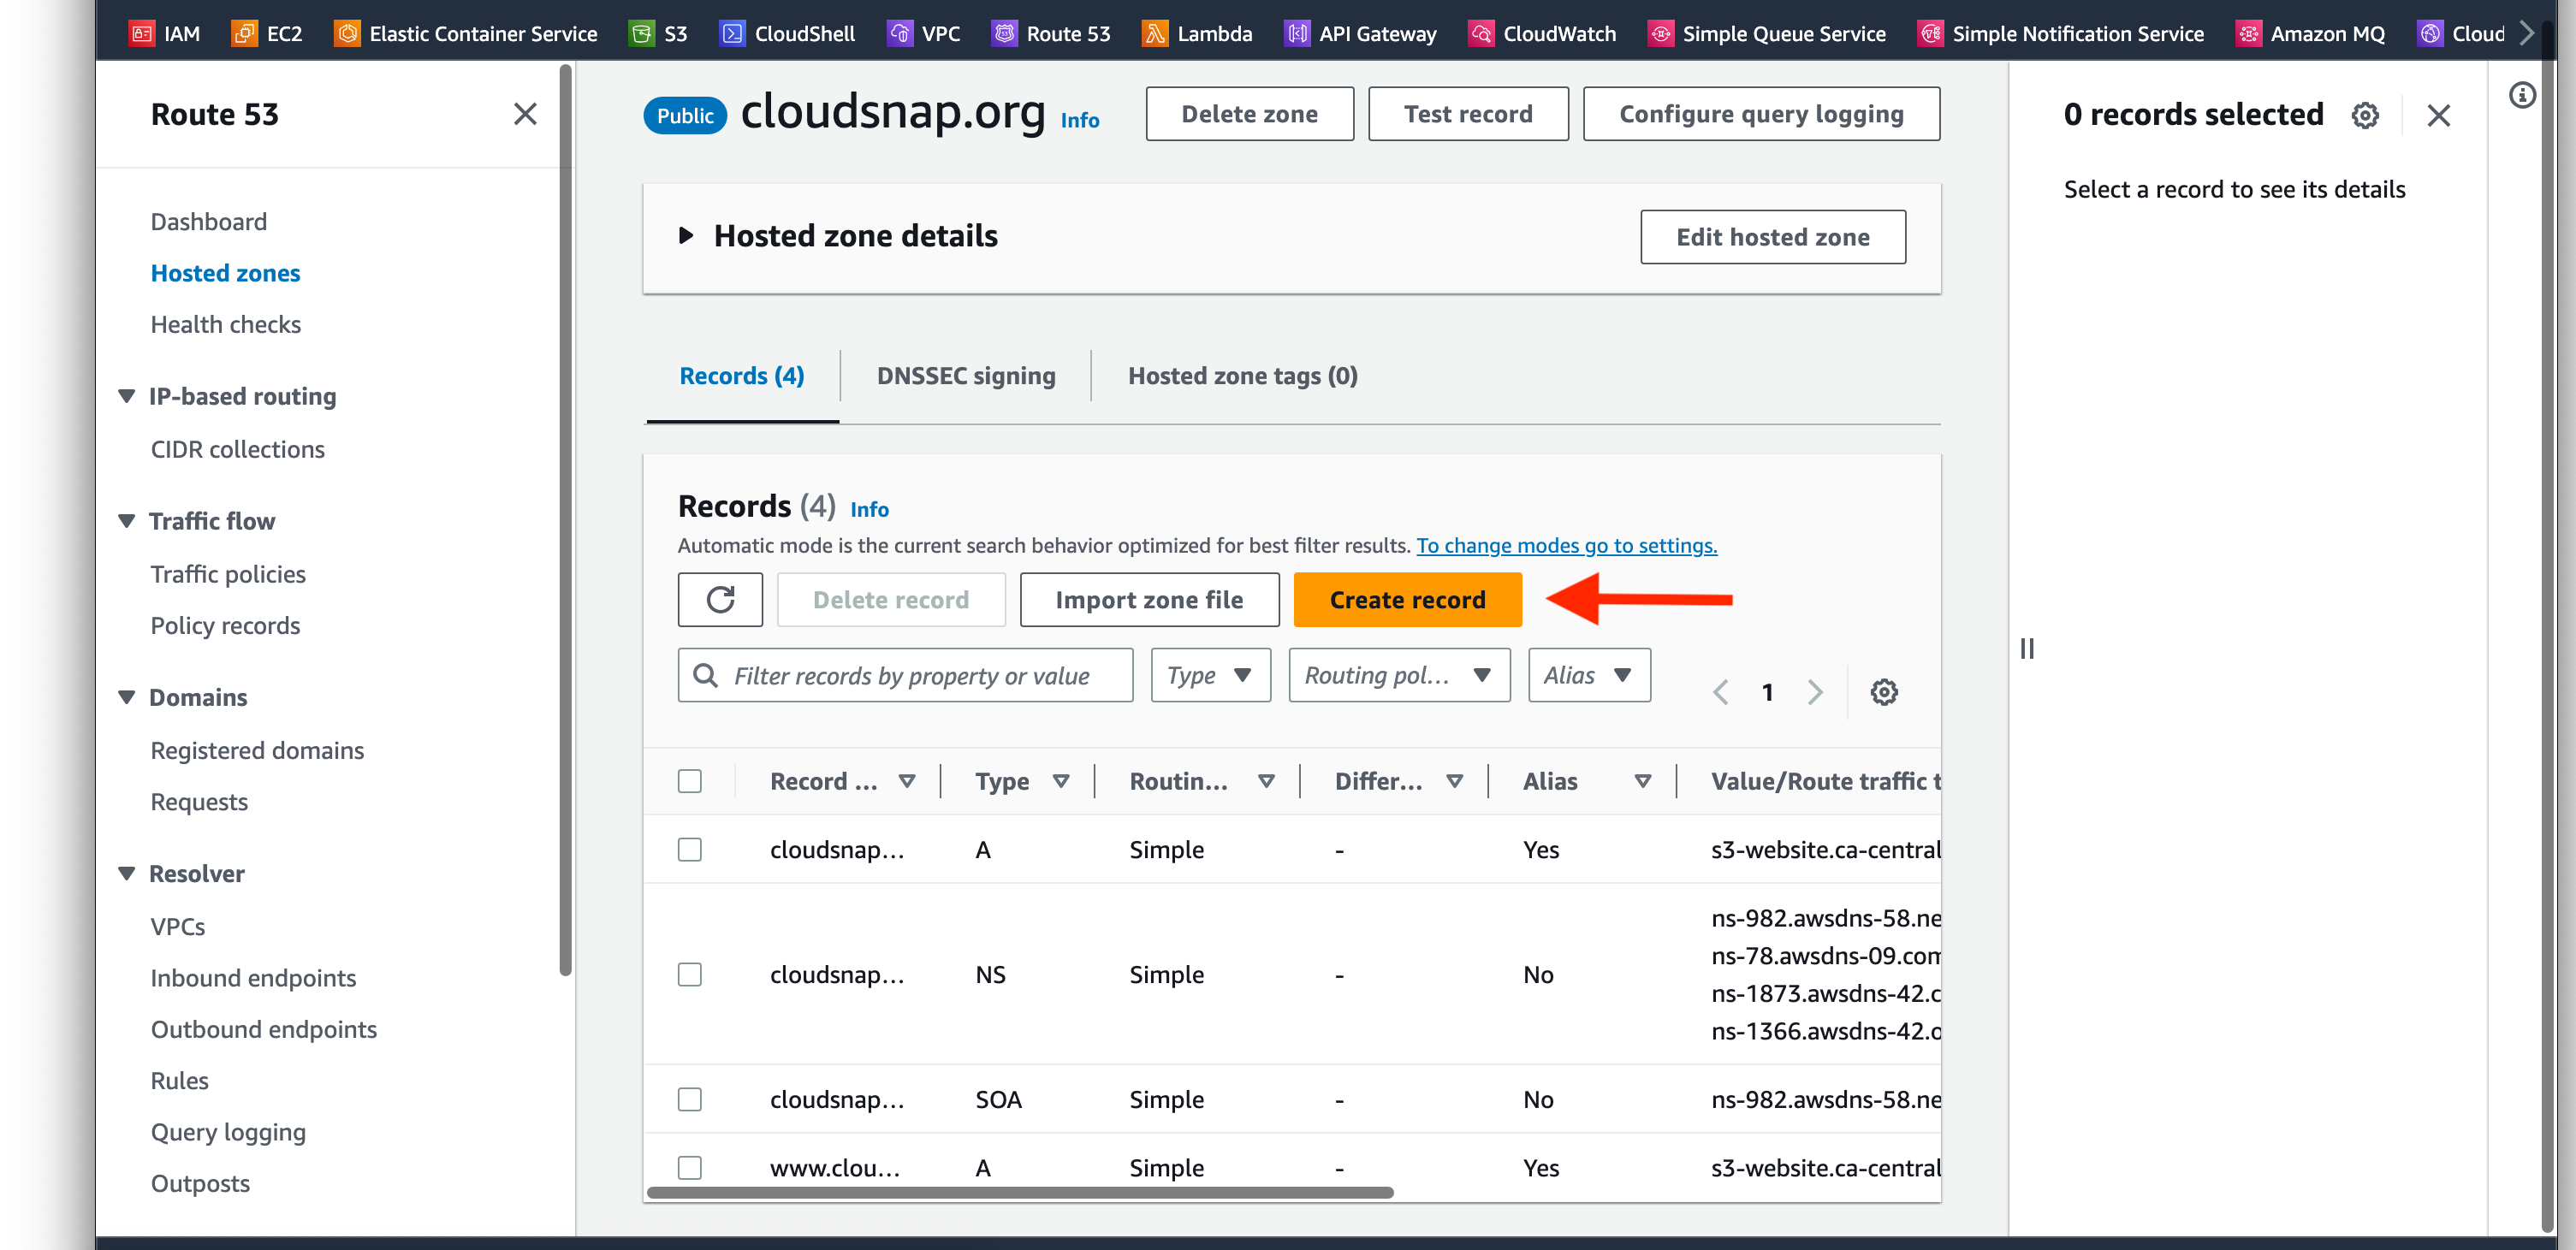Open the info help panel icon

coord(2522,95)
